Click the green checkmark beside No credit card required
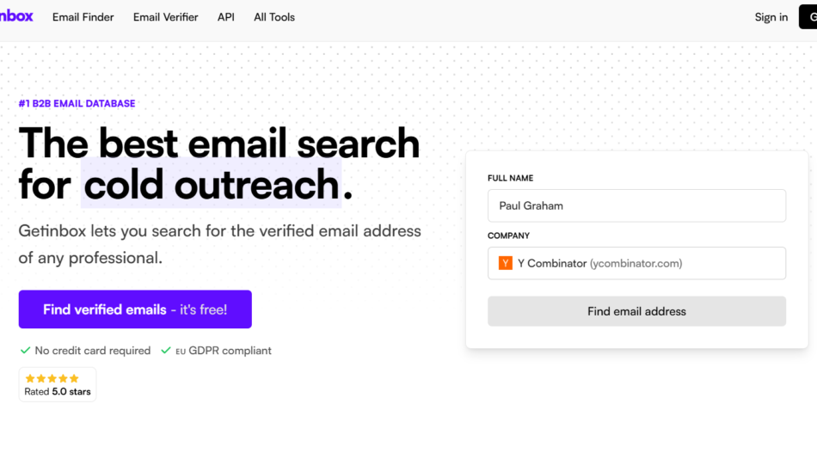This screenshot has width=817, height=459. [25, 351]
